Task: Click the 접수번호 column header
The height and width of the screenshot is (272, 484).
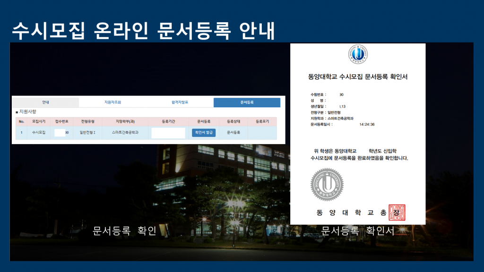Action: point(62,121)
